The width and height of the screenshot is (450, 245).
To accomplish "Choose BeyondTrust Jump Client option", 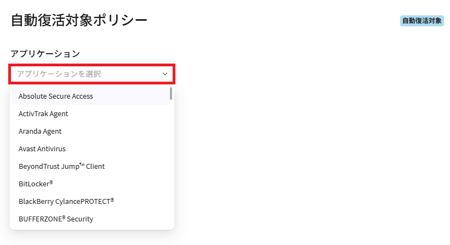I will click(61, 167).
